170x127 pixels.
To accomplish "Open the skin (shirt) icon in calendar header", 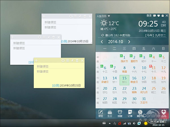I will click(x=158, y=16).
